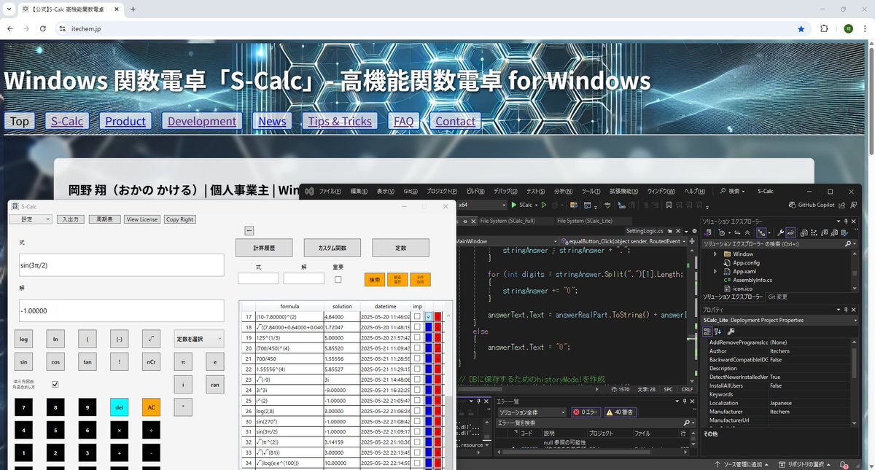Switch to the Git 変更 tab
Screen dimensions: 875x470
pyautogui.click(x=778, y=297)
